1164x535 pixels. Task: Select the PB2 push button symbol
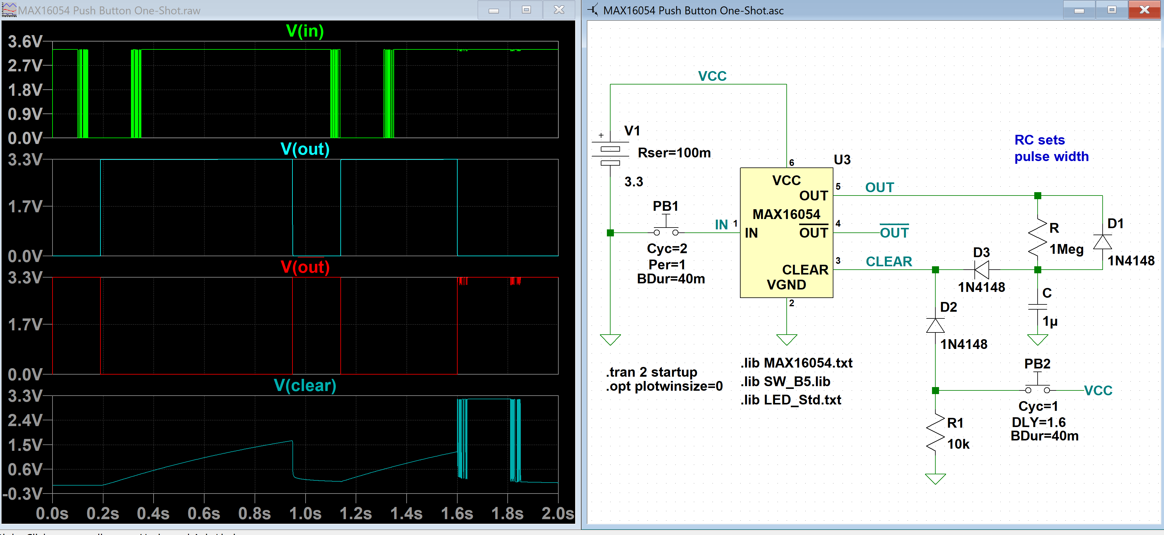point(1038,383)
